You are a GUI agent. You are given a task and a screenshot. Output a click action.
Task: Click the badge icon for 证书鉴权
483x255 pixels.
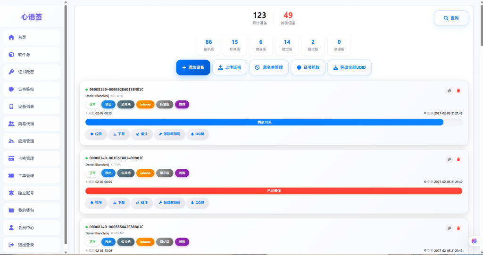[11, 89]
